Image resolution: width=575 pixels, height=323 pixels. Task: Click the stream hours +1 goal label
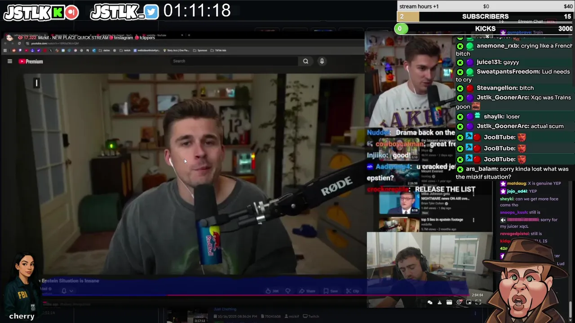point(419,6)
